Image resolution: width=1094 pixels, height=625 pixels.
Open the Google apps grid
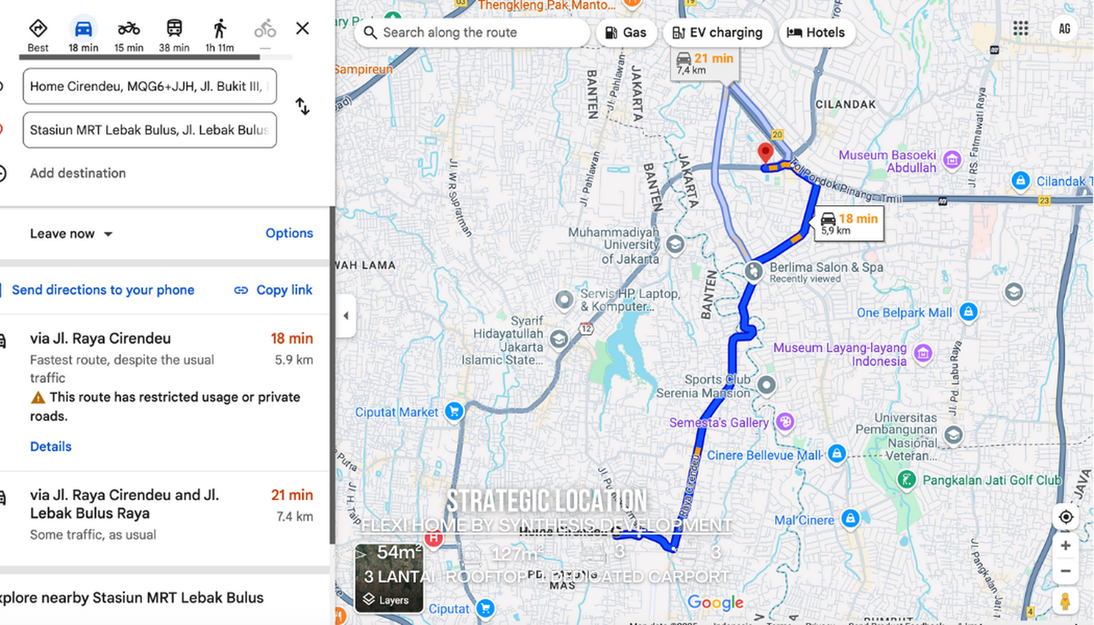coord(1020,28)
